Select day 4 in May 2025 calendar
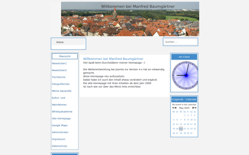The image size is (249, 155). pyautogui.click(x=195, y=115)
